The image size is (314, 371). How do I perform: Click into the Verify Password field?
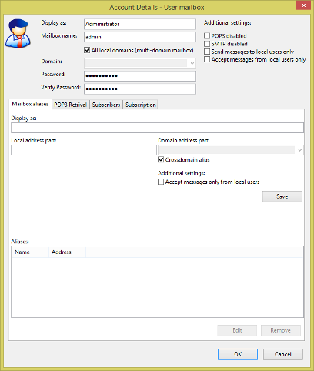point(140,89)
